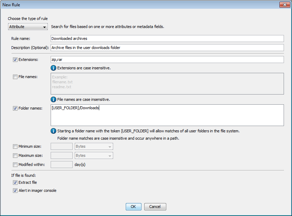Enable the File names checkbox
This screenshot has height=216, width=292.
[15, 77]
